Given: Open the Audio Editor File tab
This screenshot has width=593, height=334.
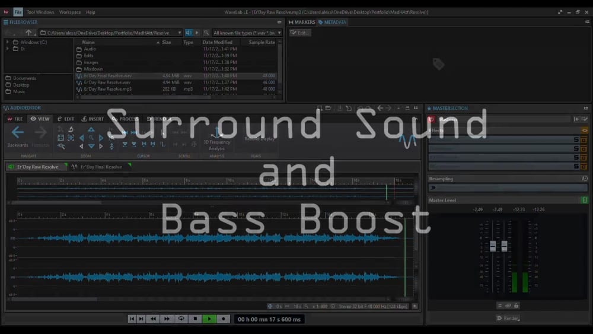Looking at the screenshot, I should 15,119.
